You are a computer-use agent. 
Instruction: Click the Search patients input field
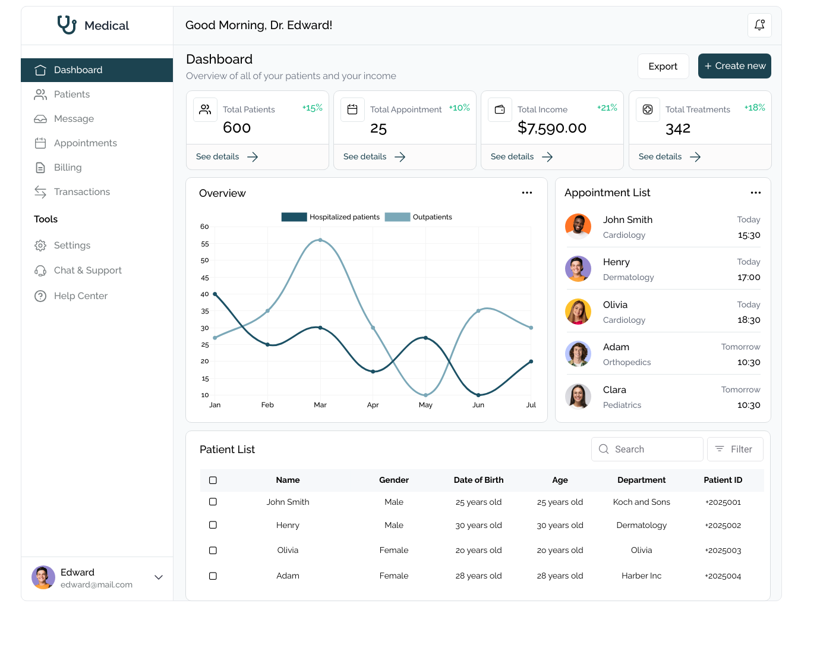point(648,449)
